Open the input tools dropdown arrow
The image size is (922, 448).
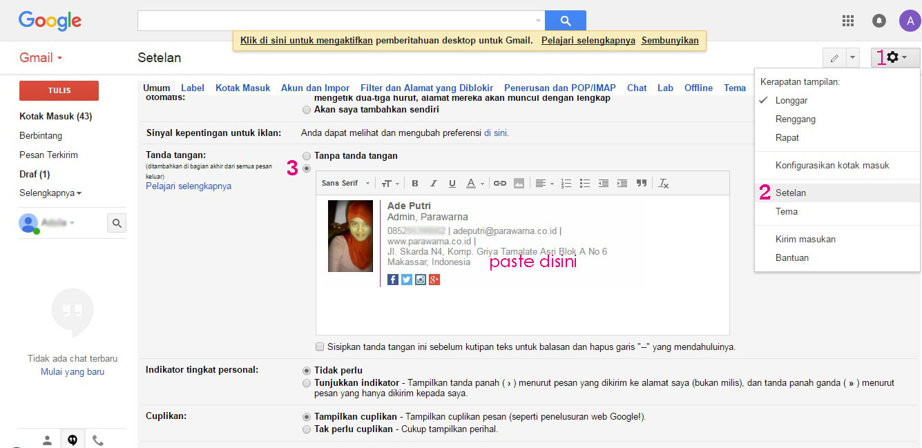853,58
